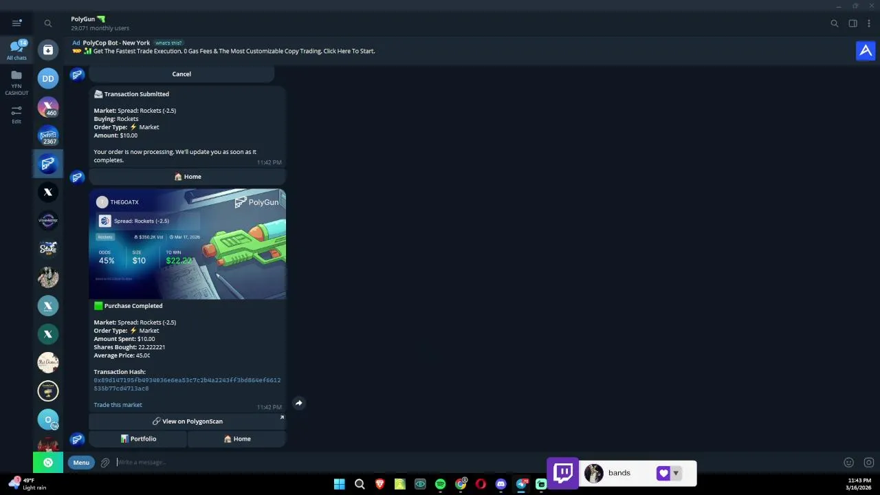Click the Edit folders item

[x=16, y=114]
